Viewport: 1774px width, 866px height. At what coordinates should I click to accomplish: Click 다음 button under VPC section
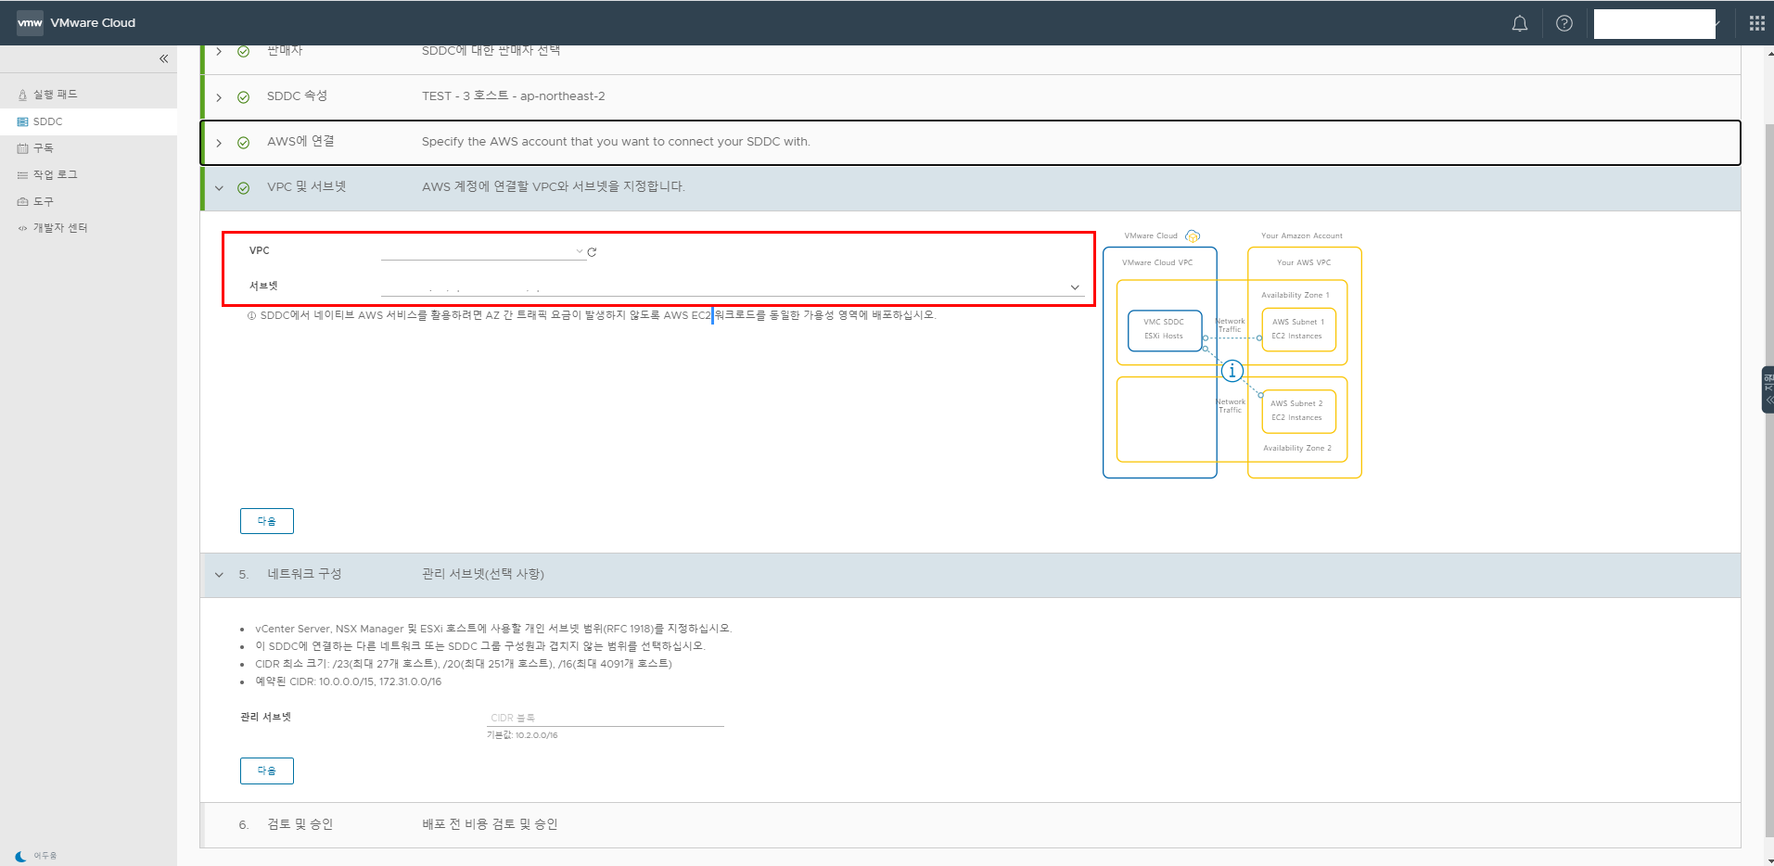point(267,521)
